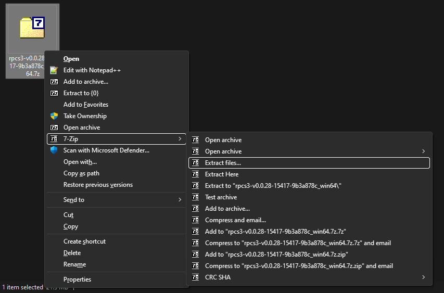Select Create shortcut
The width and height of the screenshot is (444, 293).
117,241
